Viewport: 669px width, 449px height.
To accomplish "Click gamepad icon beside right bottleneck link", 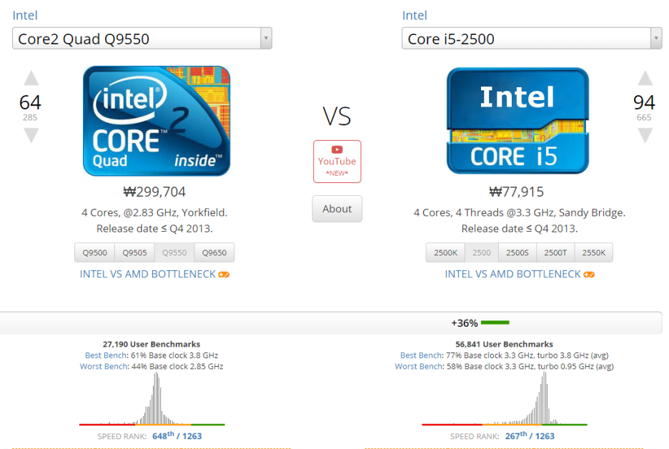I will click(589, 275).
